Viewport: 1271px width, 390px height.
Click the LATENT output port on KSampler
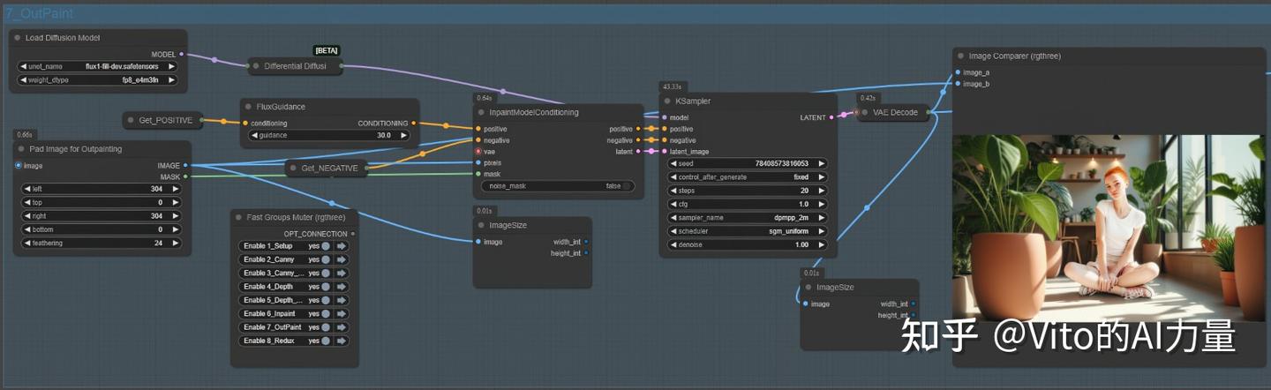(x=831, y=117)
